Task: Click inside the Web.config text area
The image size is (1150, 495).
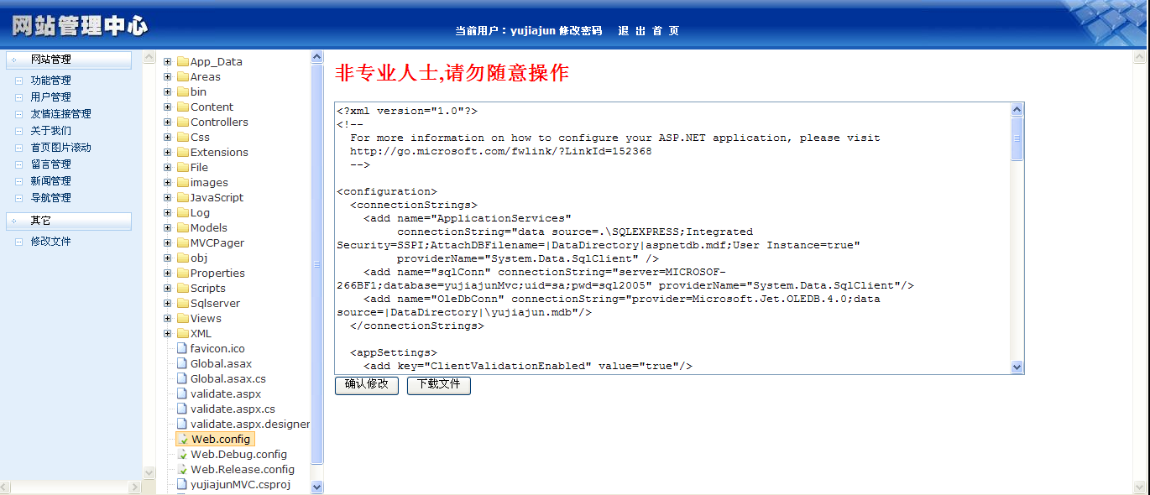Action: click(673, 239)
